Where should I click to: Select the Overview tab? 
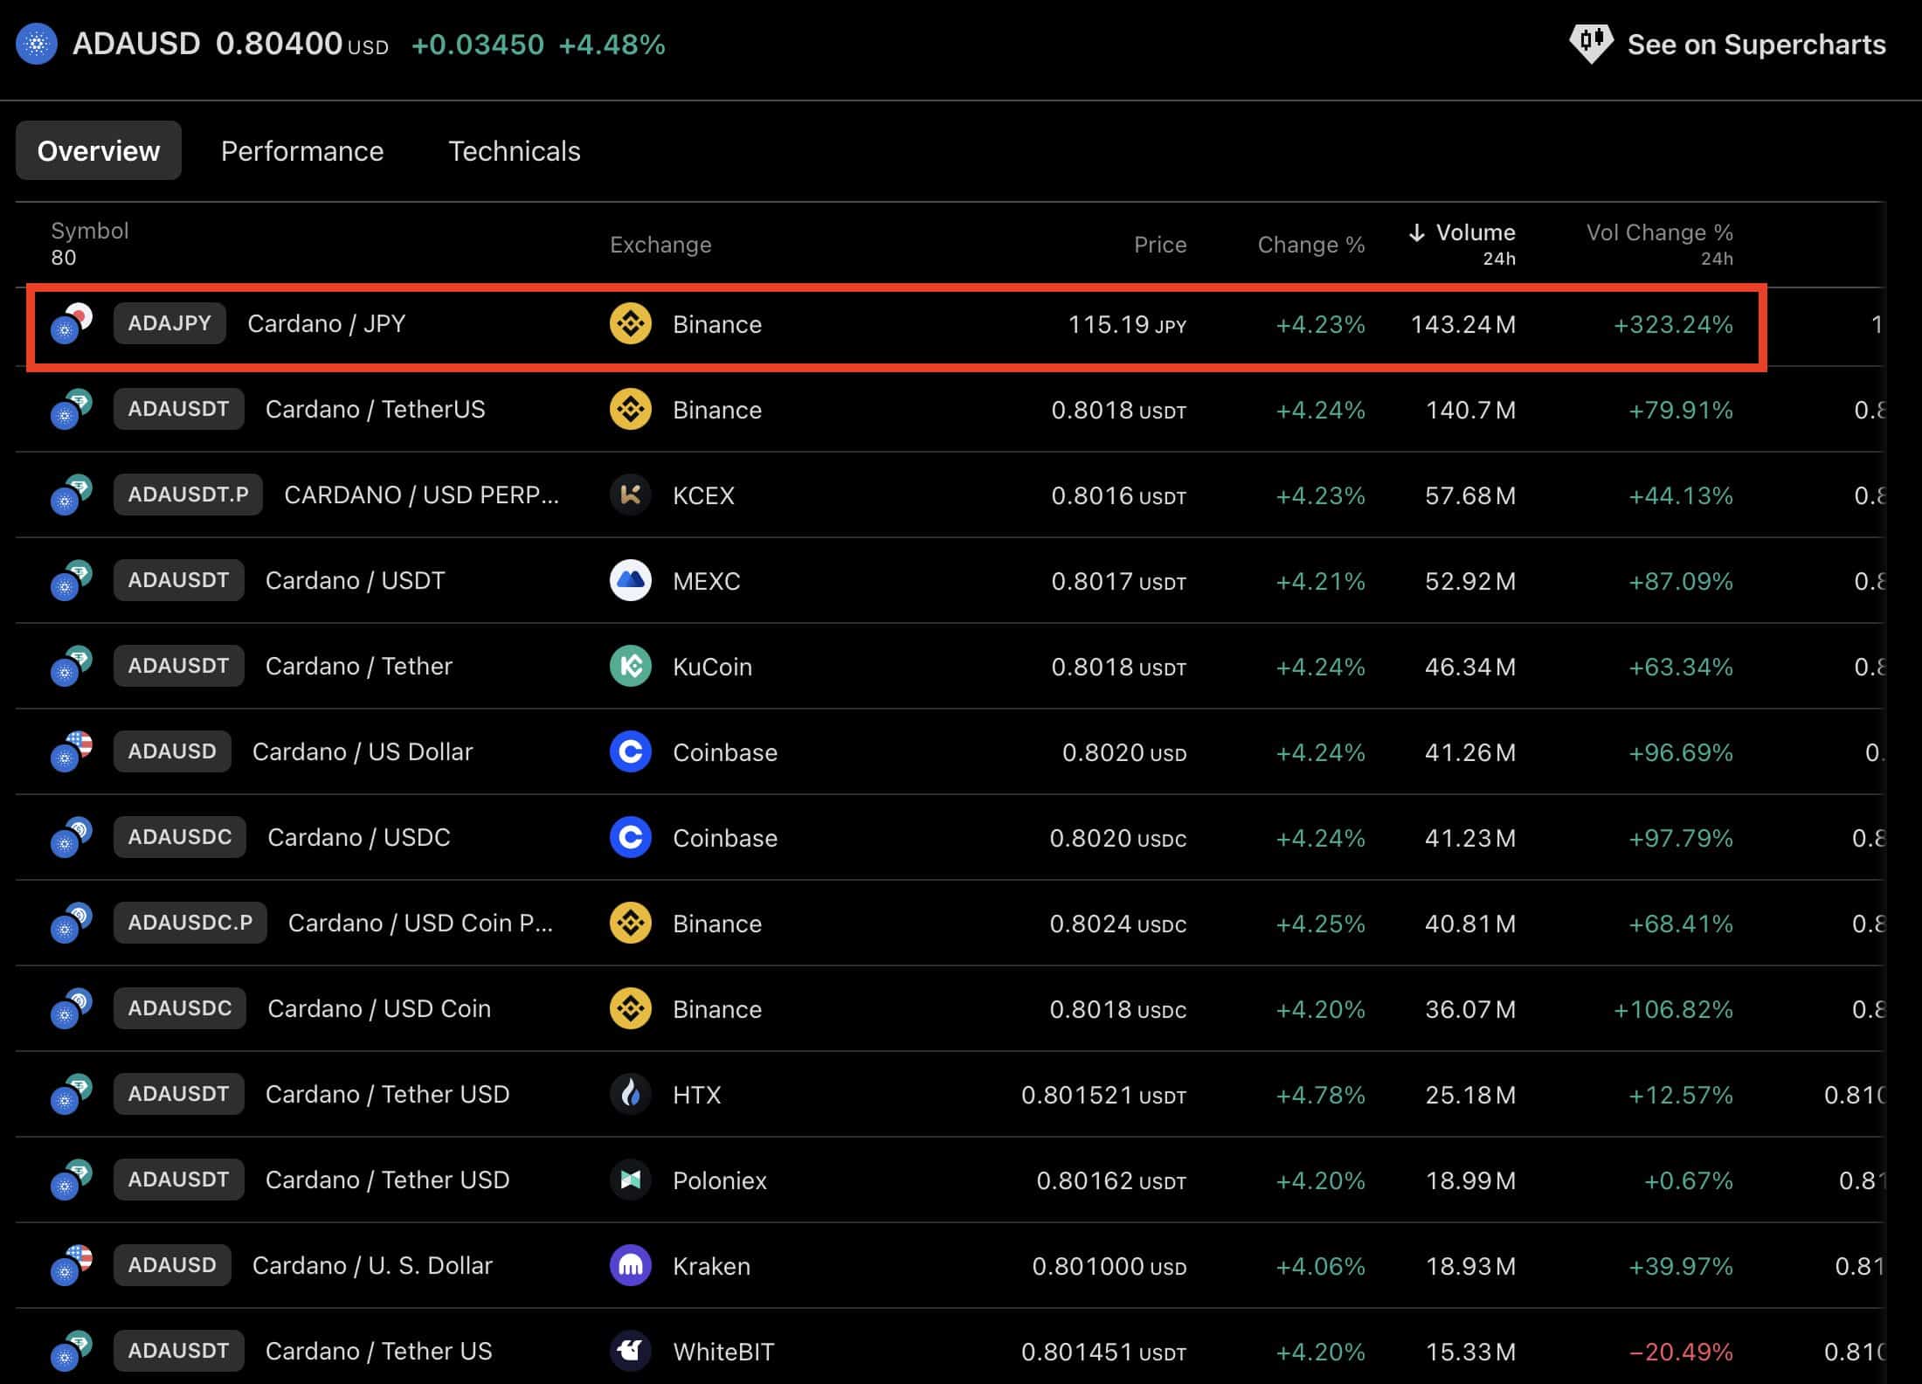[99, 151]
